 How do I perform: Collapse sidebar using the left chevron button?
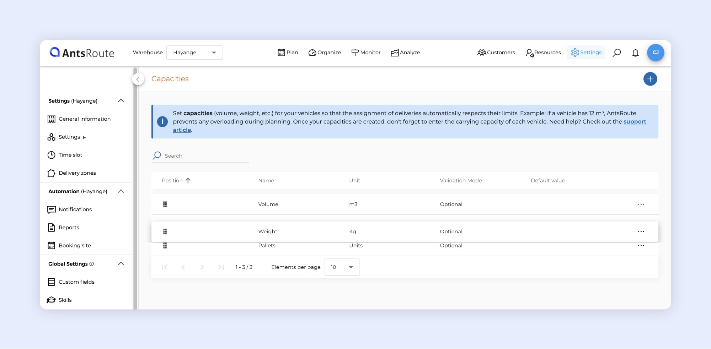click(x=138, y=79)
